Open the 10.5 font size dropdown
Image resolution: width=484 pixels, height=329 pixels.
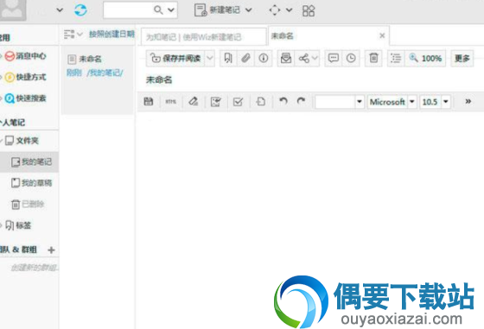point(446,101)
